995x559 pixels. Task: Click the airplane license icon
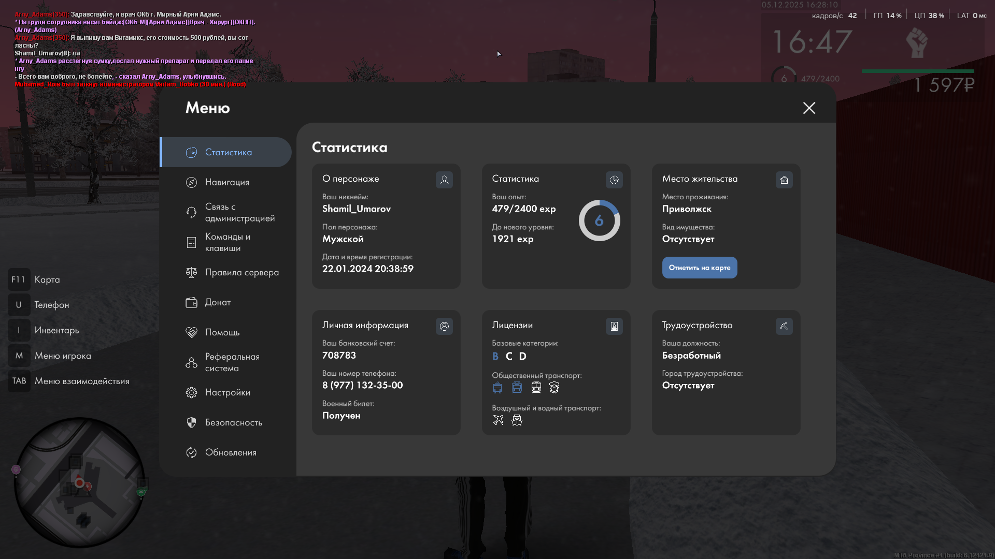click(x=498, y=420)
